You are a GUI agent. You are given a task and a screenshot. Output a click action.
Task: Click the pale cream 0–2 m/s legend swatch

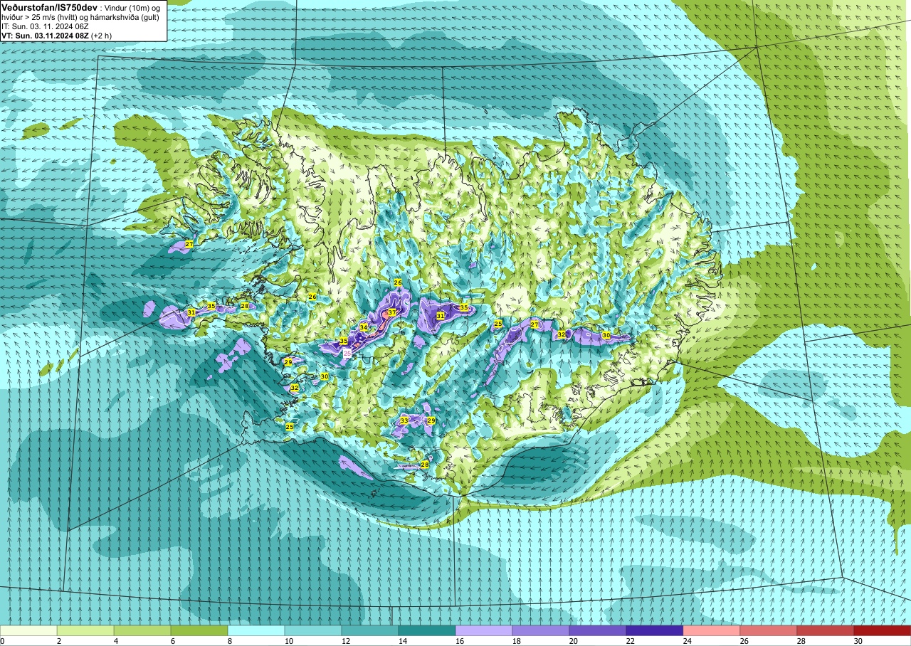pyautogui.click(x=28, y=630)
